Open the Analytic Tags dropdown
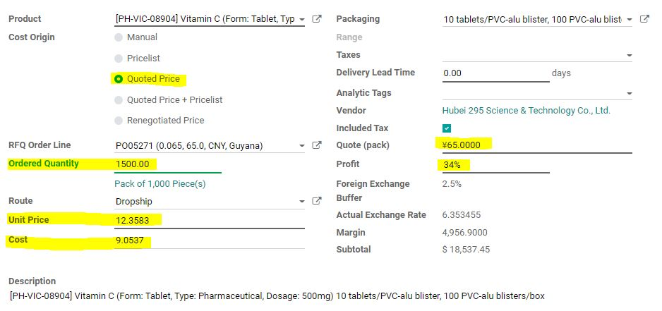 click(x=629, y=93)
